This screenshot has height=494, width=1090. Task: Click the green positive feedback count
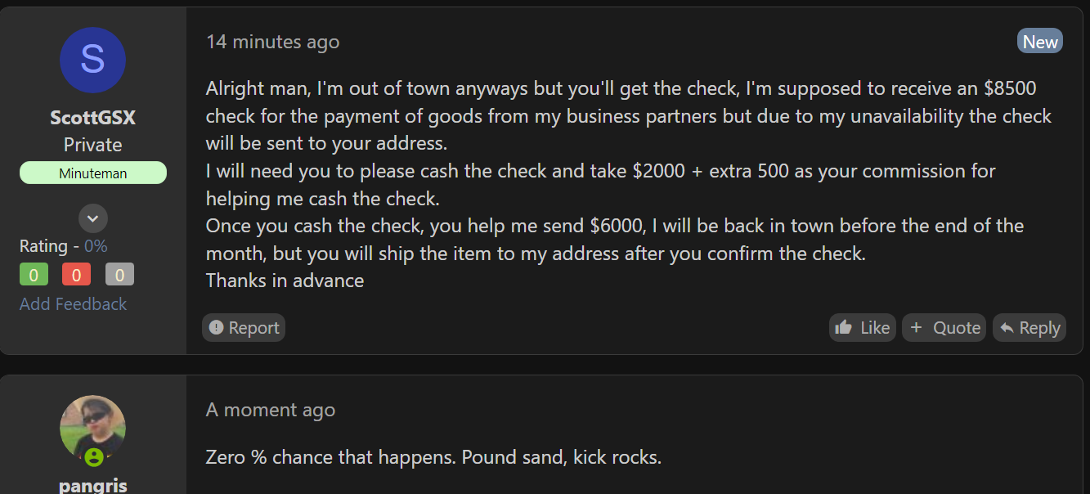click(34, 275)
